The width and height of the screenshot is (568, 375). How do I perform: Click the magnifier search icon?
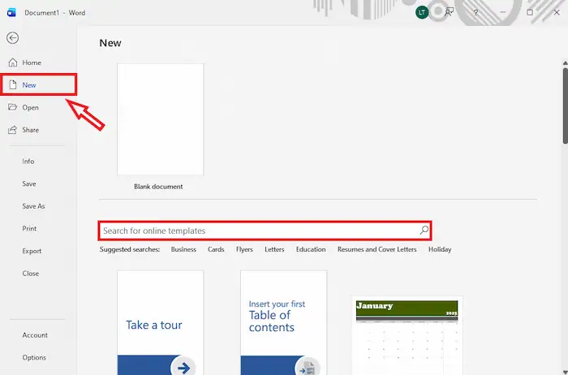click(x=424, y=230)
